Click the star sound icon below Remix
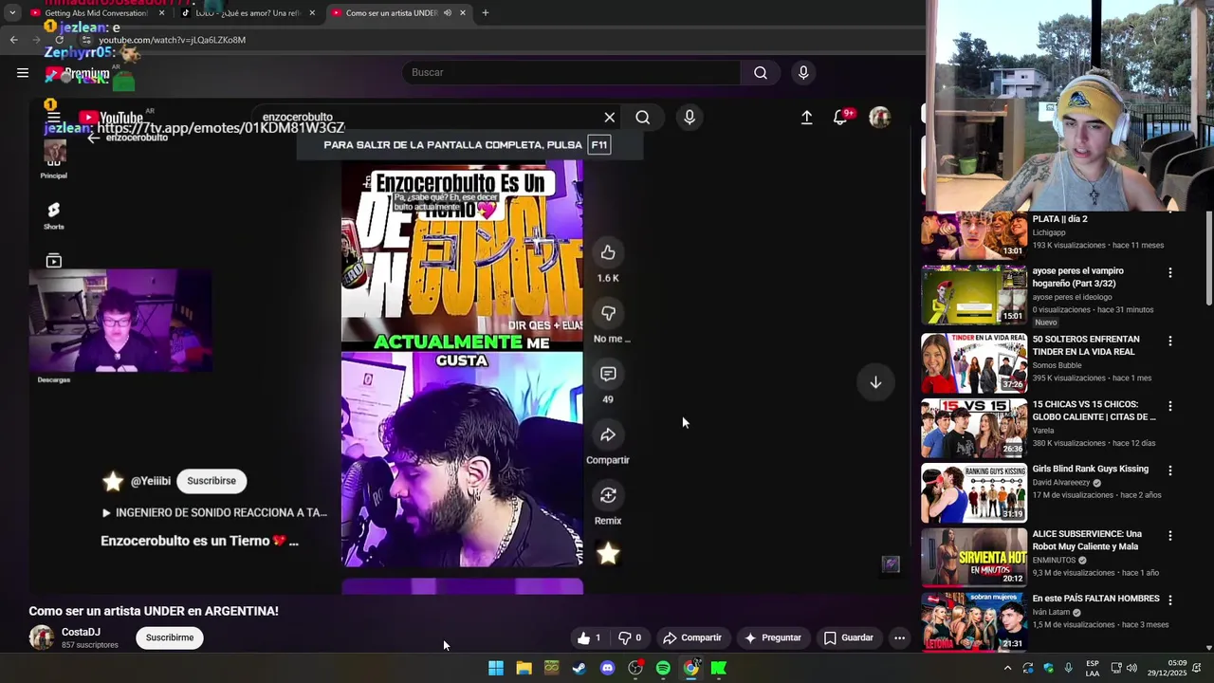This screenshot has height=683, width=1214. 608,554
